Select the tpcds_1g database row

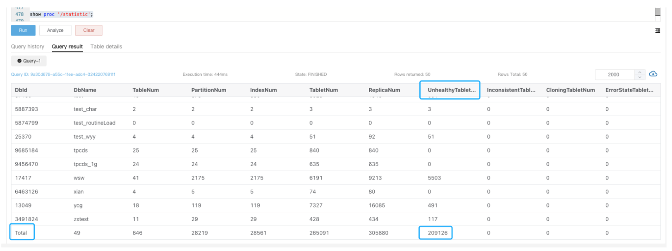click(x=86, y=164)
